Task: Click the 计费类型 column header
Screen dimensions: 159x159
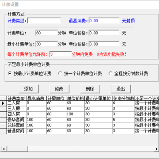Action: click(x=16, y=98)
